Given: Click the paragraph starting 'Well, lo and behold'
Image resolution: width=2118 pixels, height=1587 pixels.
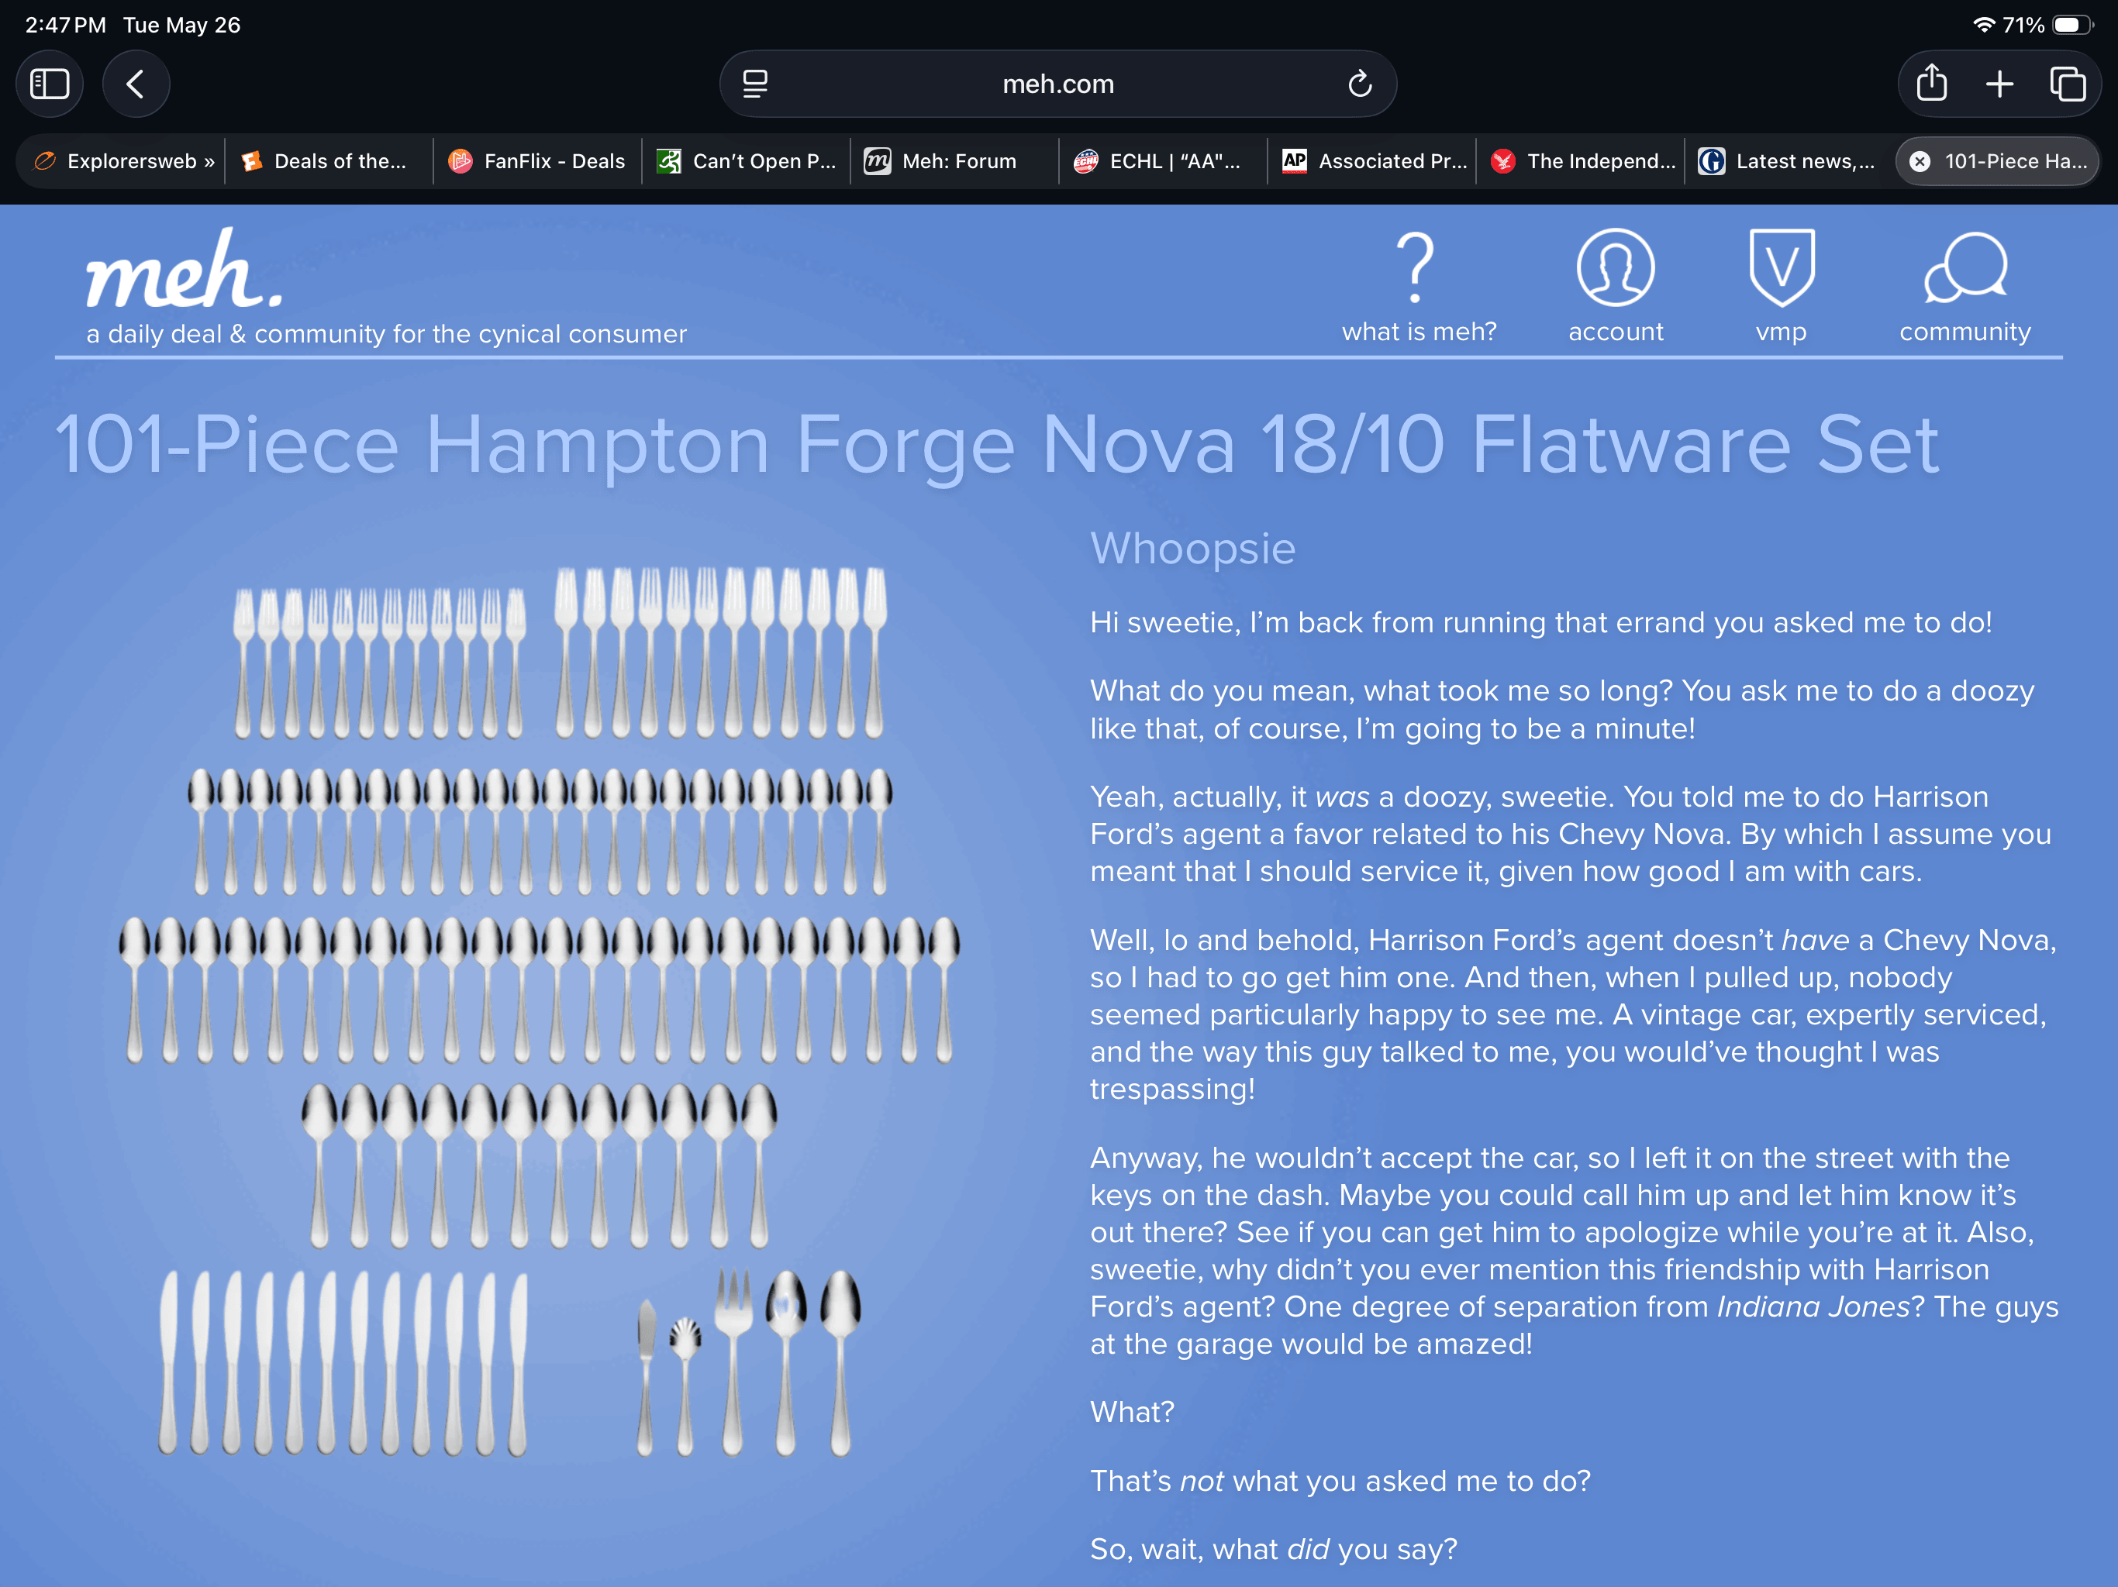Looking at the screenshot, I should point(1573,1014).
